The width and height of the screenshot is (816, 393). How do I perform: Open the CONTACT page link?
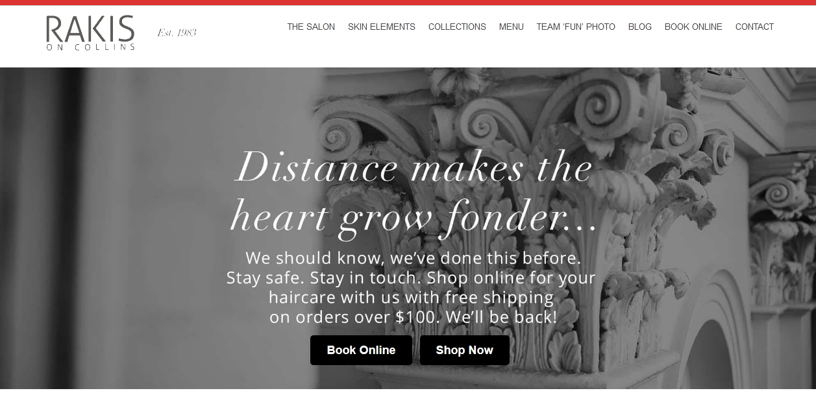[754, 27]
